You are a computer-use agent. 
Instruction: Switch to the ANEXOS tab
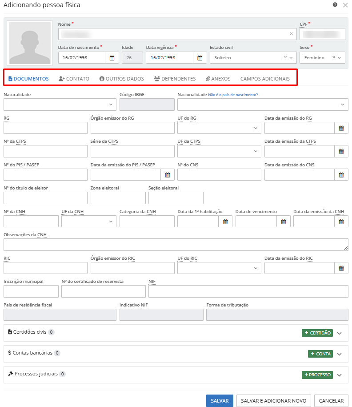tap(218, 79)
